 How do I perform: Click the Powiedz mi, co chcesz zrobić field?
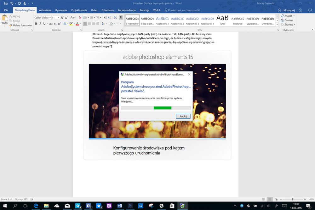click(x=182, y=10)
